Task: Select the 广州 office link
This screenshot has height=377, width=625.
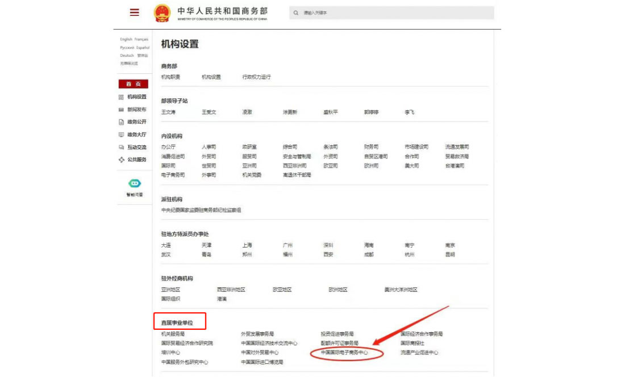Action: (288, 245)
